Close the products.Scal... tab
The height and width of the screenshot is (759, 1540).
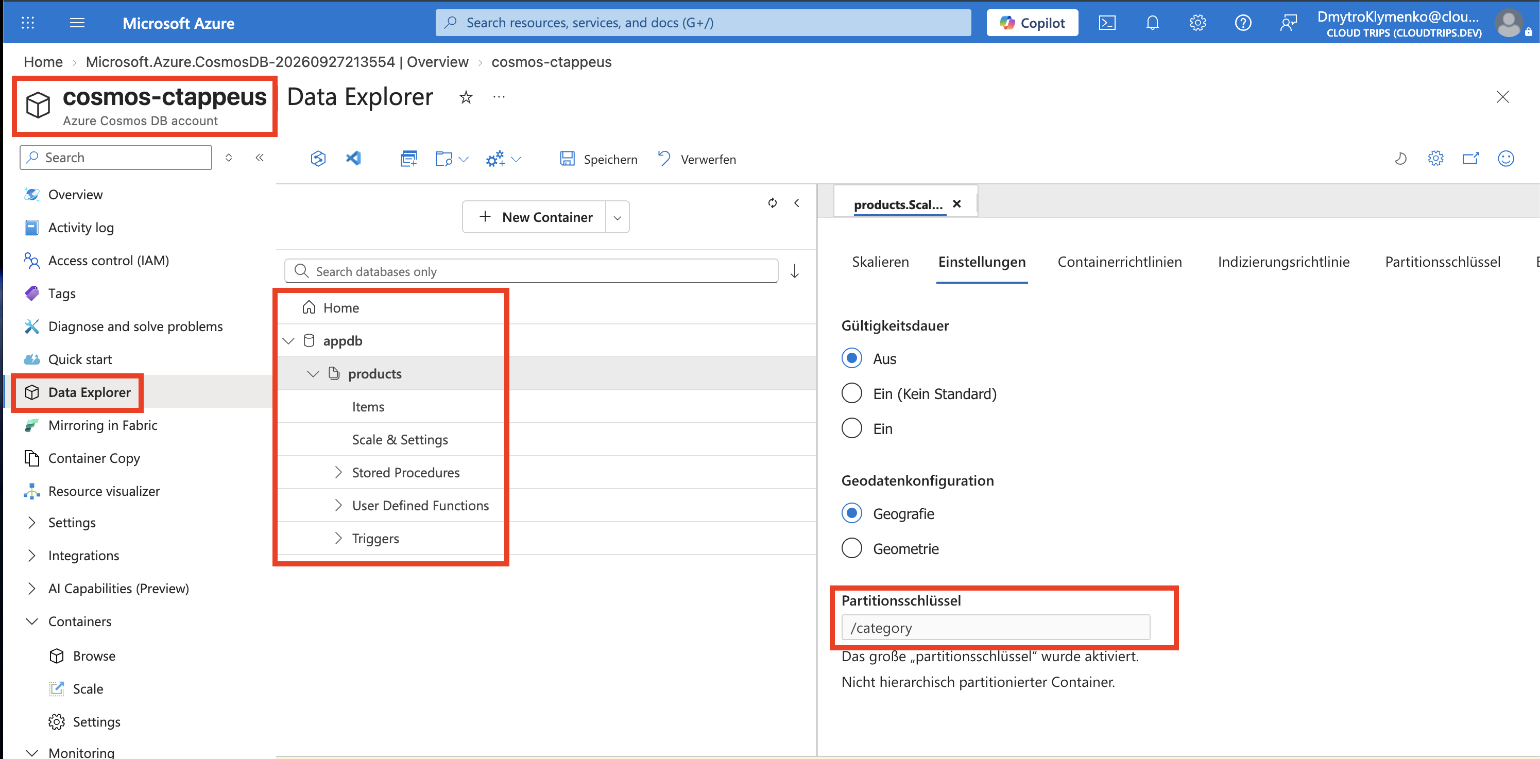[956, 204]
